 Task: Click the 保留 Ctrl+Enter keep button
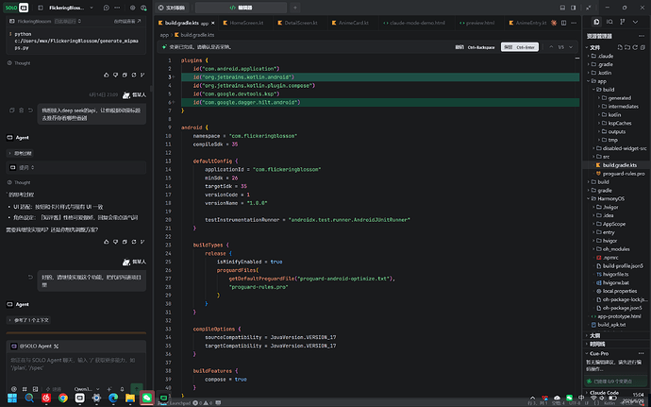520,47
